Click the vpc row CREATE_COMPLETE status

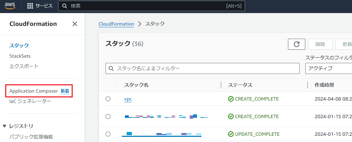(x=253, y=99)
